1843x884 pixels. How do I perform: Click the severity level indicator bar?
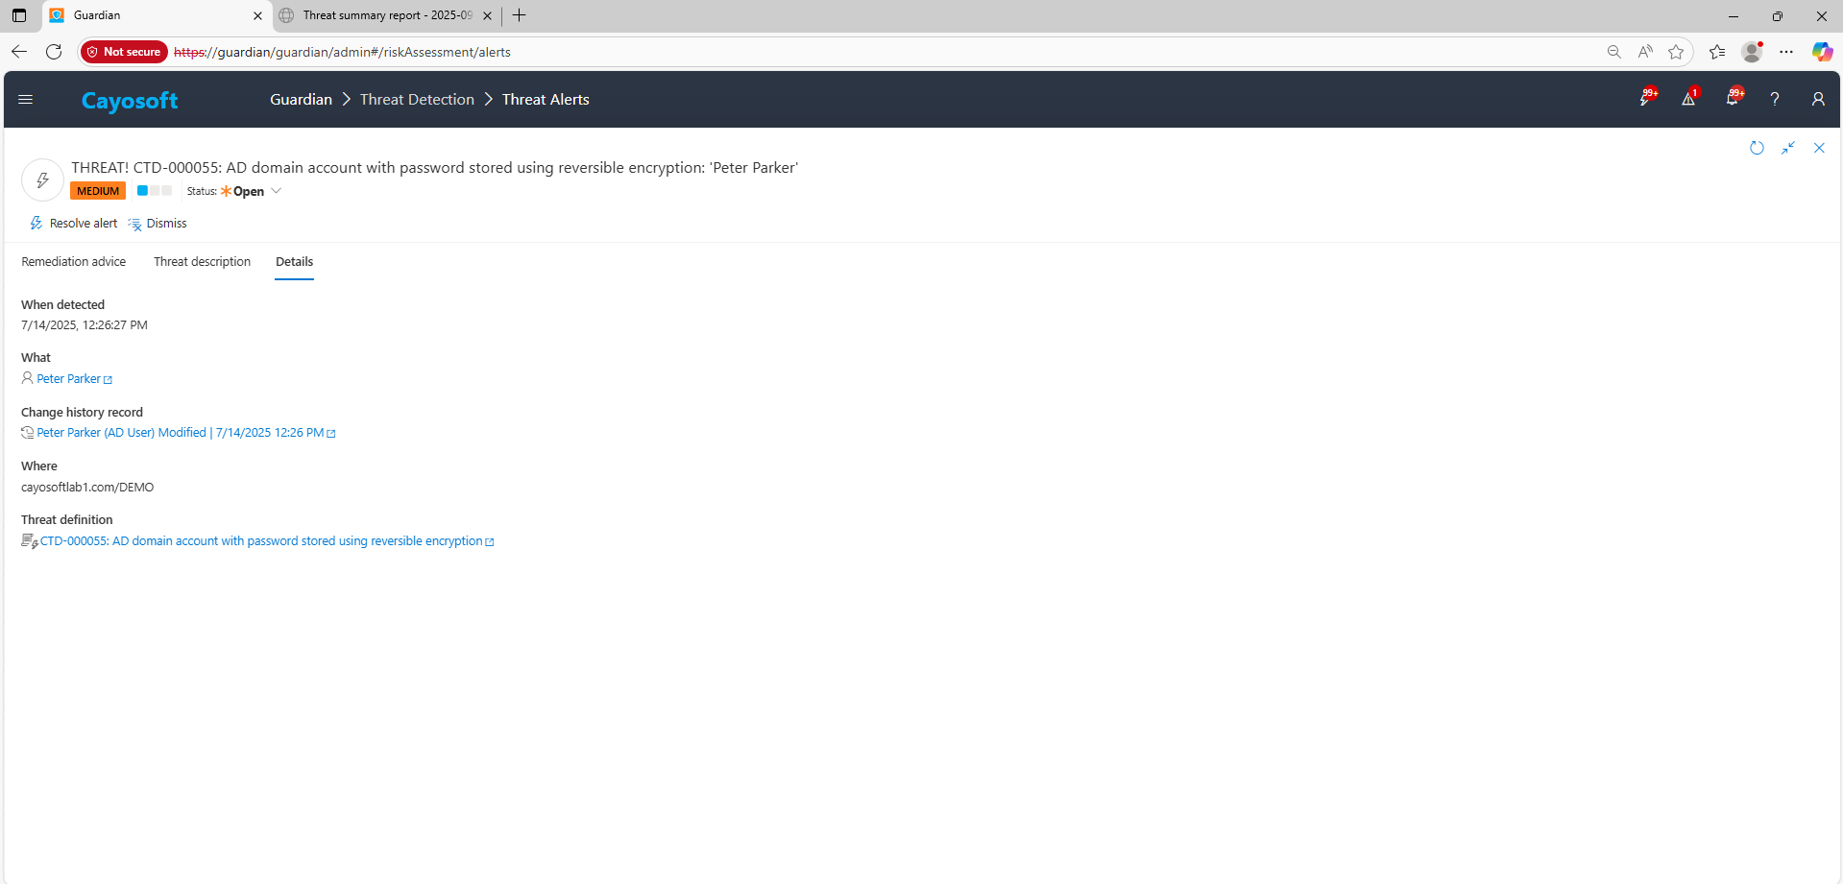(x=154, y=191)
